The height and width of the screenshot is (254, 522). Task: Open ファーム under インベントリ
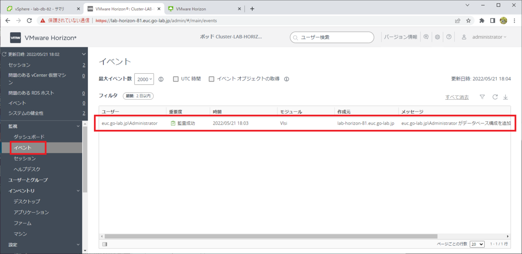click(x=22, y=223)
